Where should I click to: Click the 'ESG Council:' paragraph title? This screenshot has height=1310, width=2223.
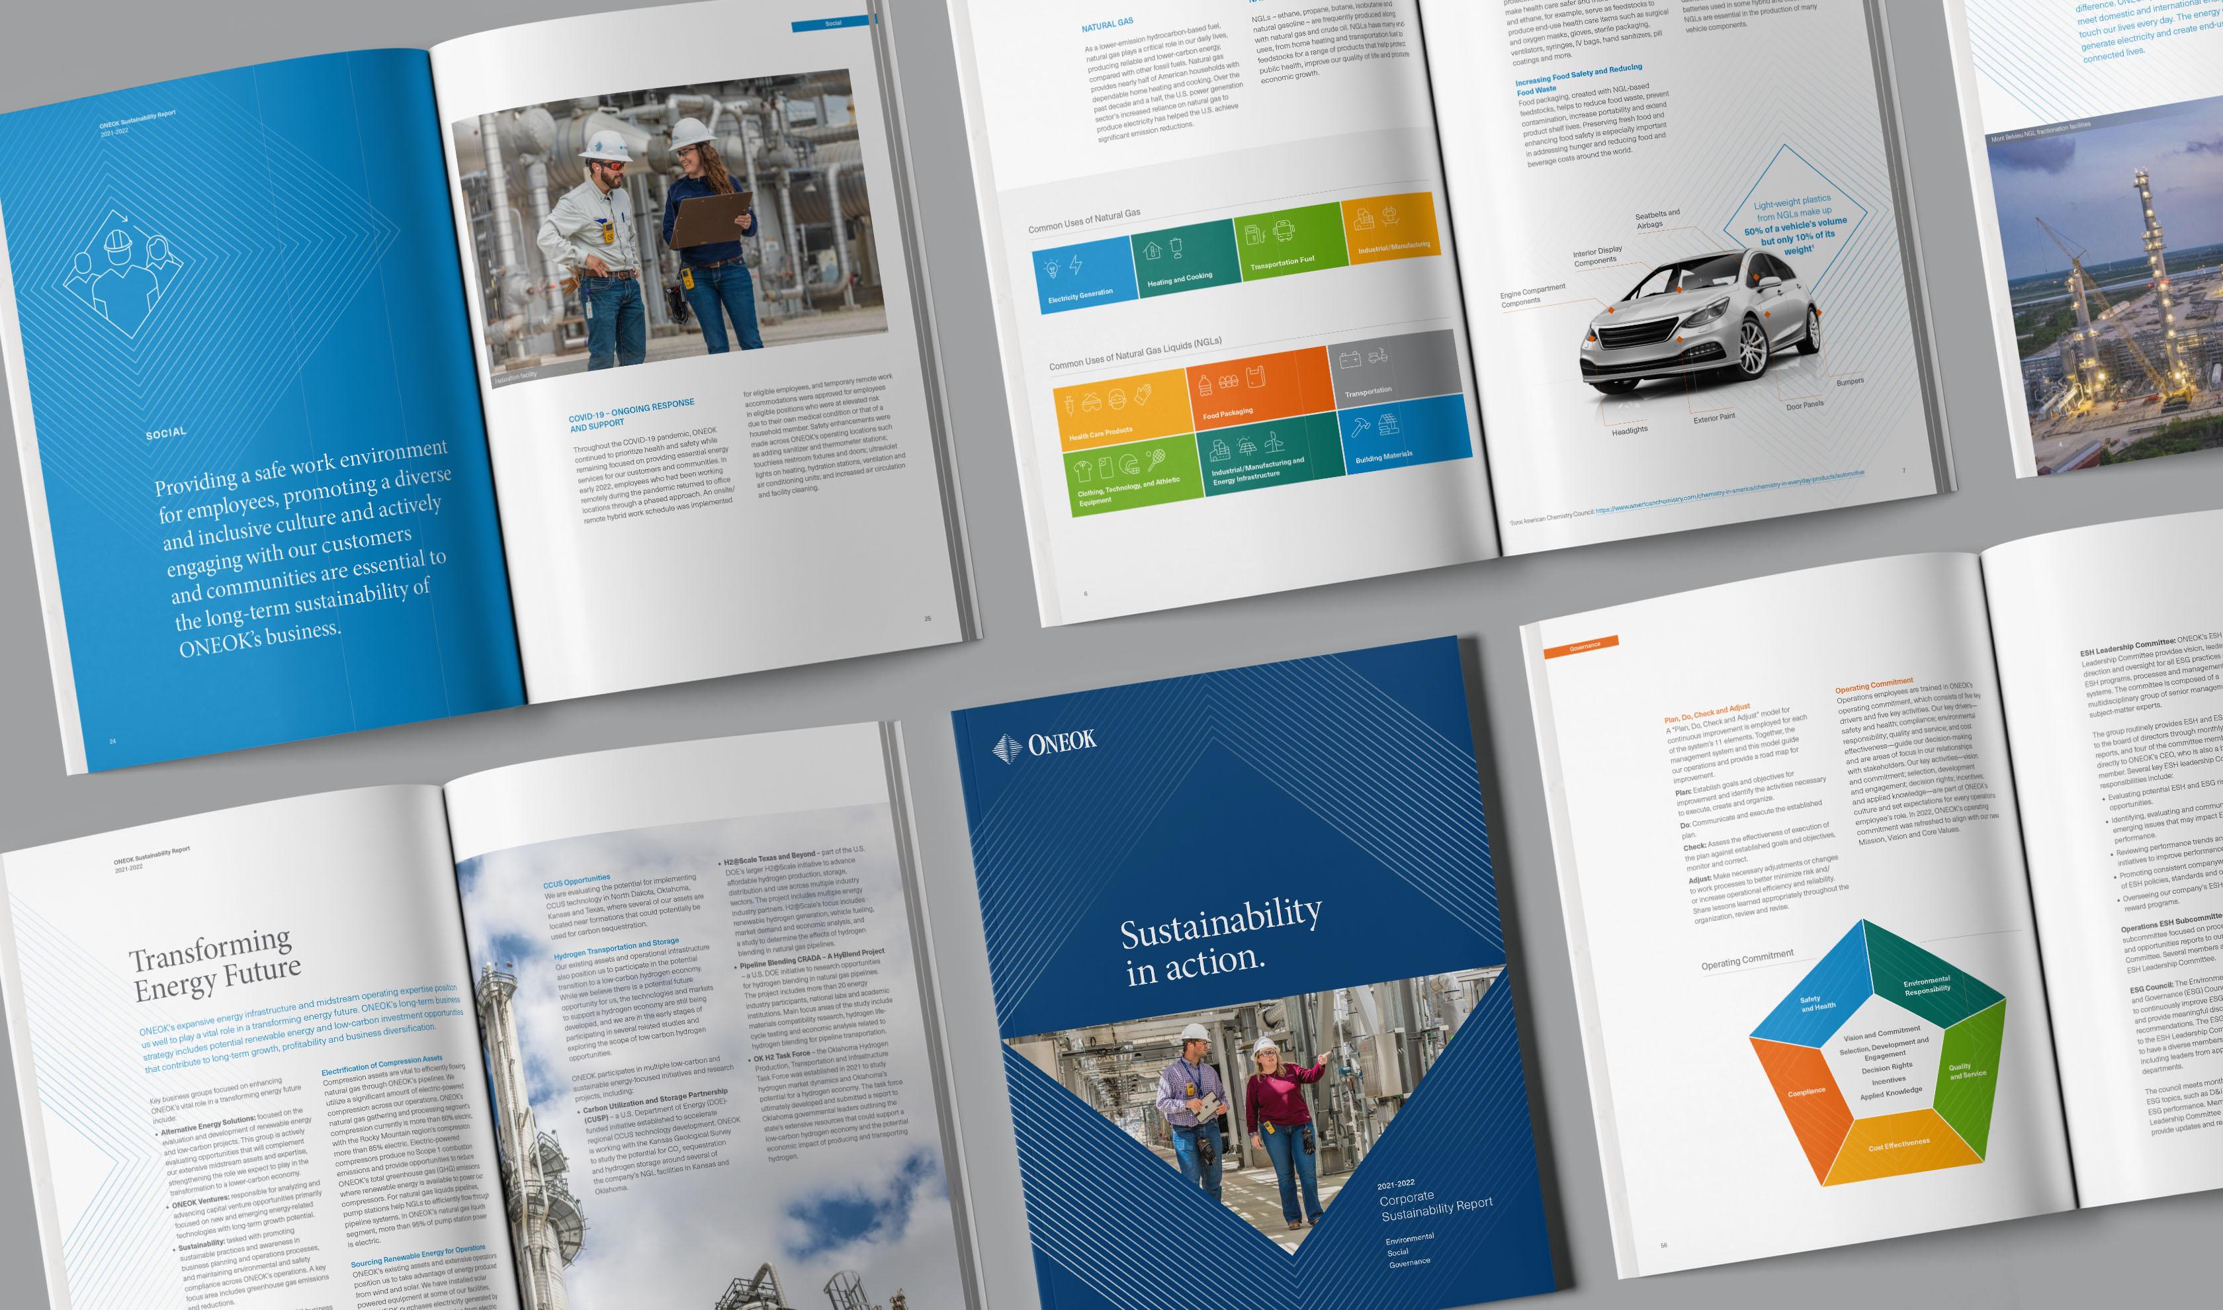pos(2151,988)
